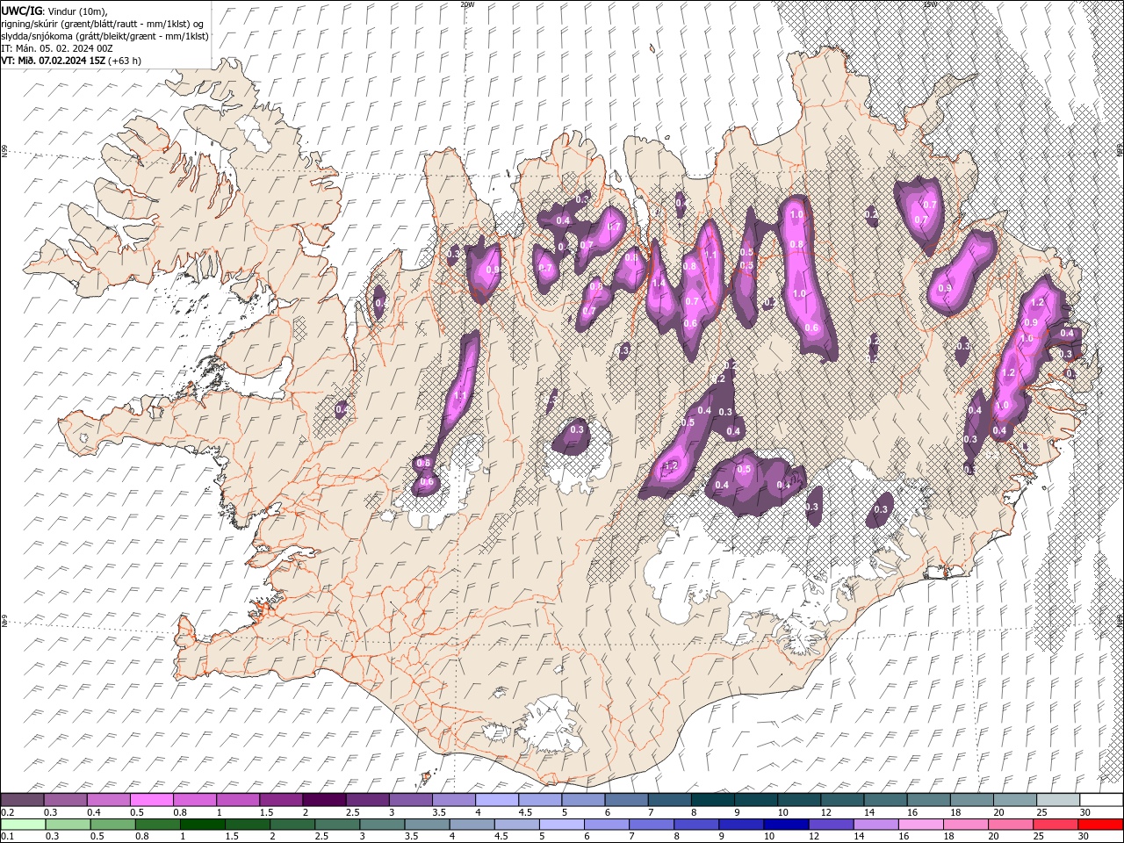Pick the upper legend swatch starting at 18
Image resolution: width=1124 pixels, height=843 pixels.
click(971, 800)
